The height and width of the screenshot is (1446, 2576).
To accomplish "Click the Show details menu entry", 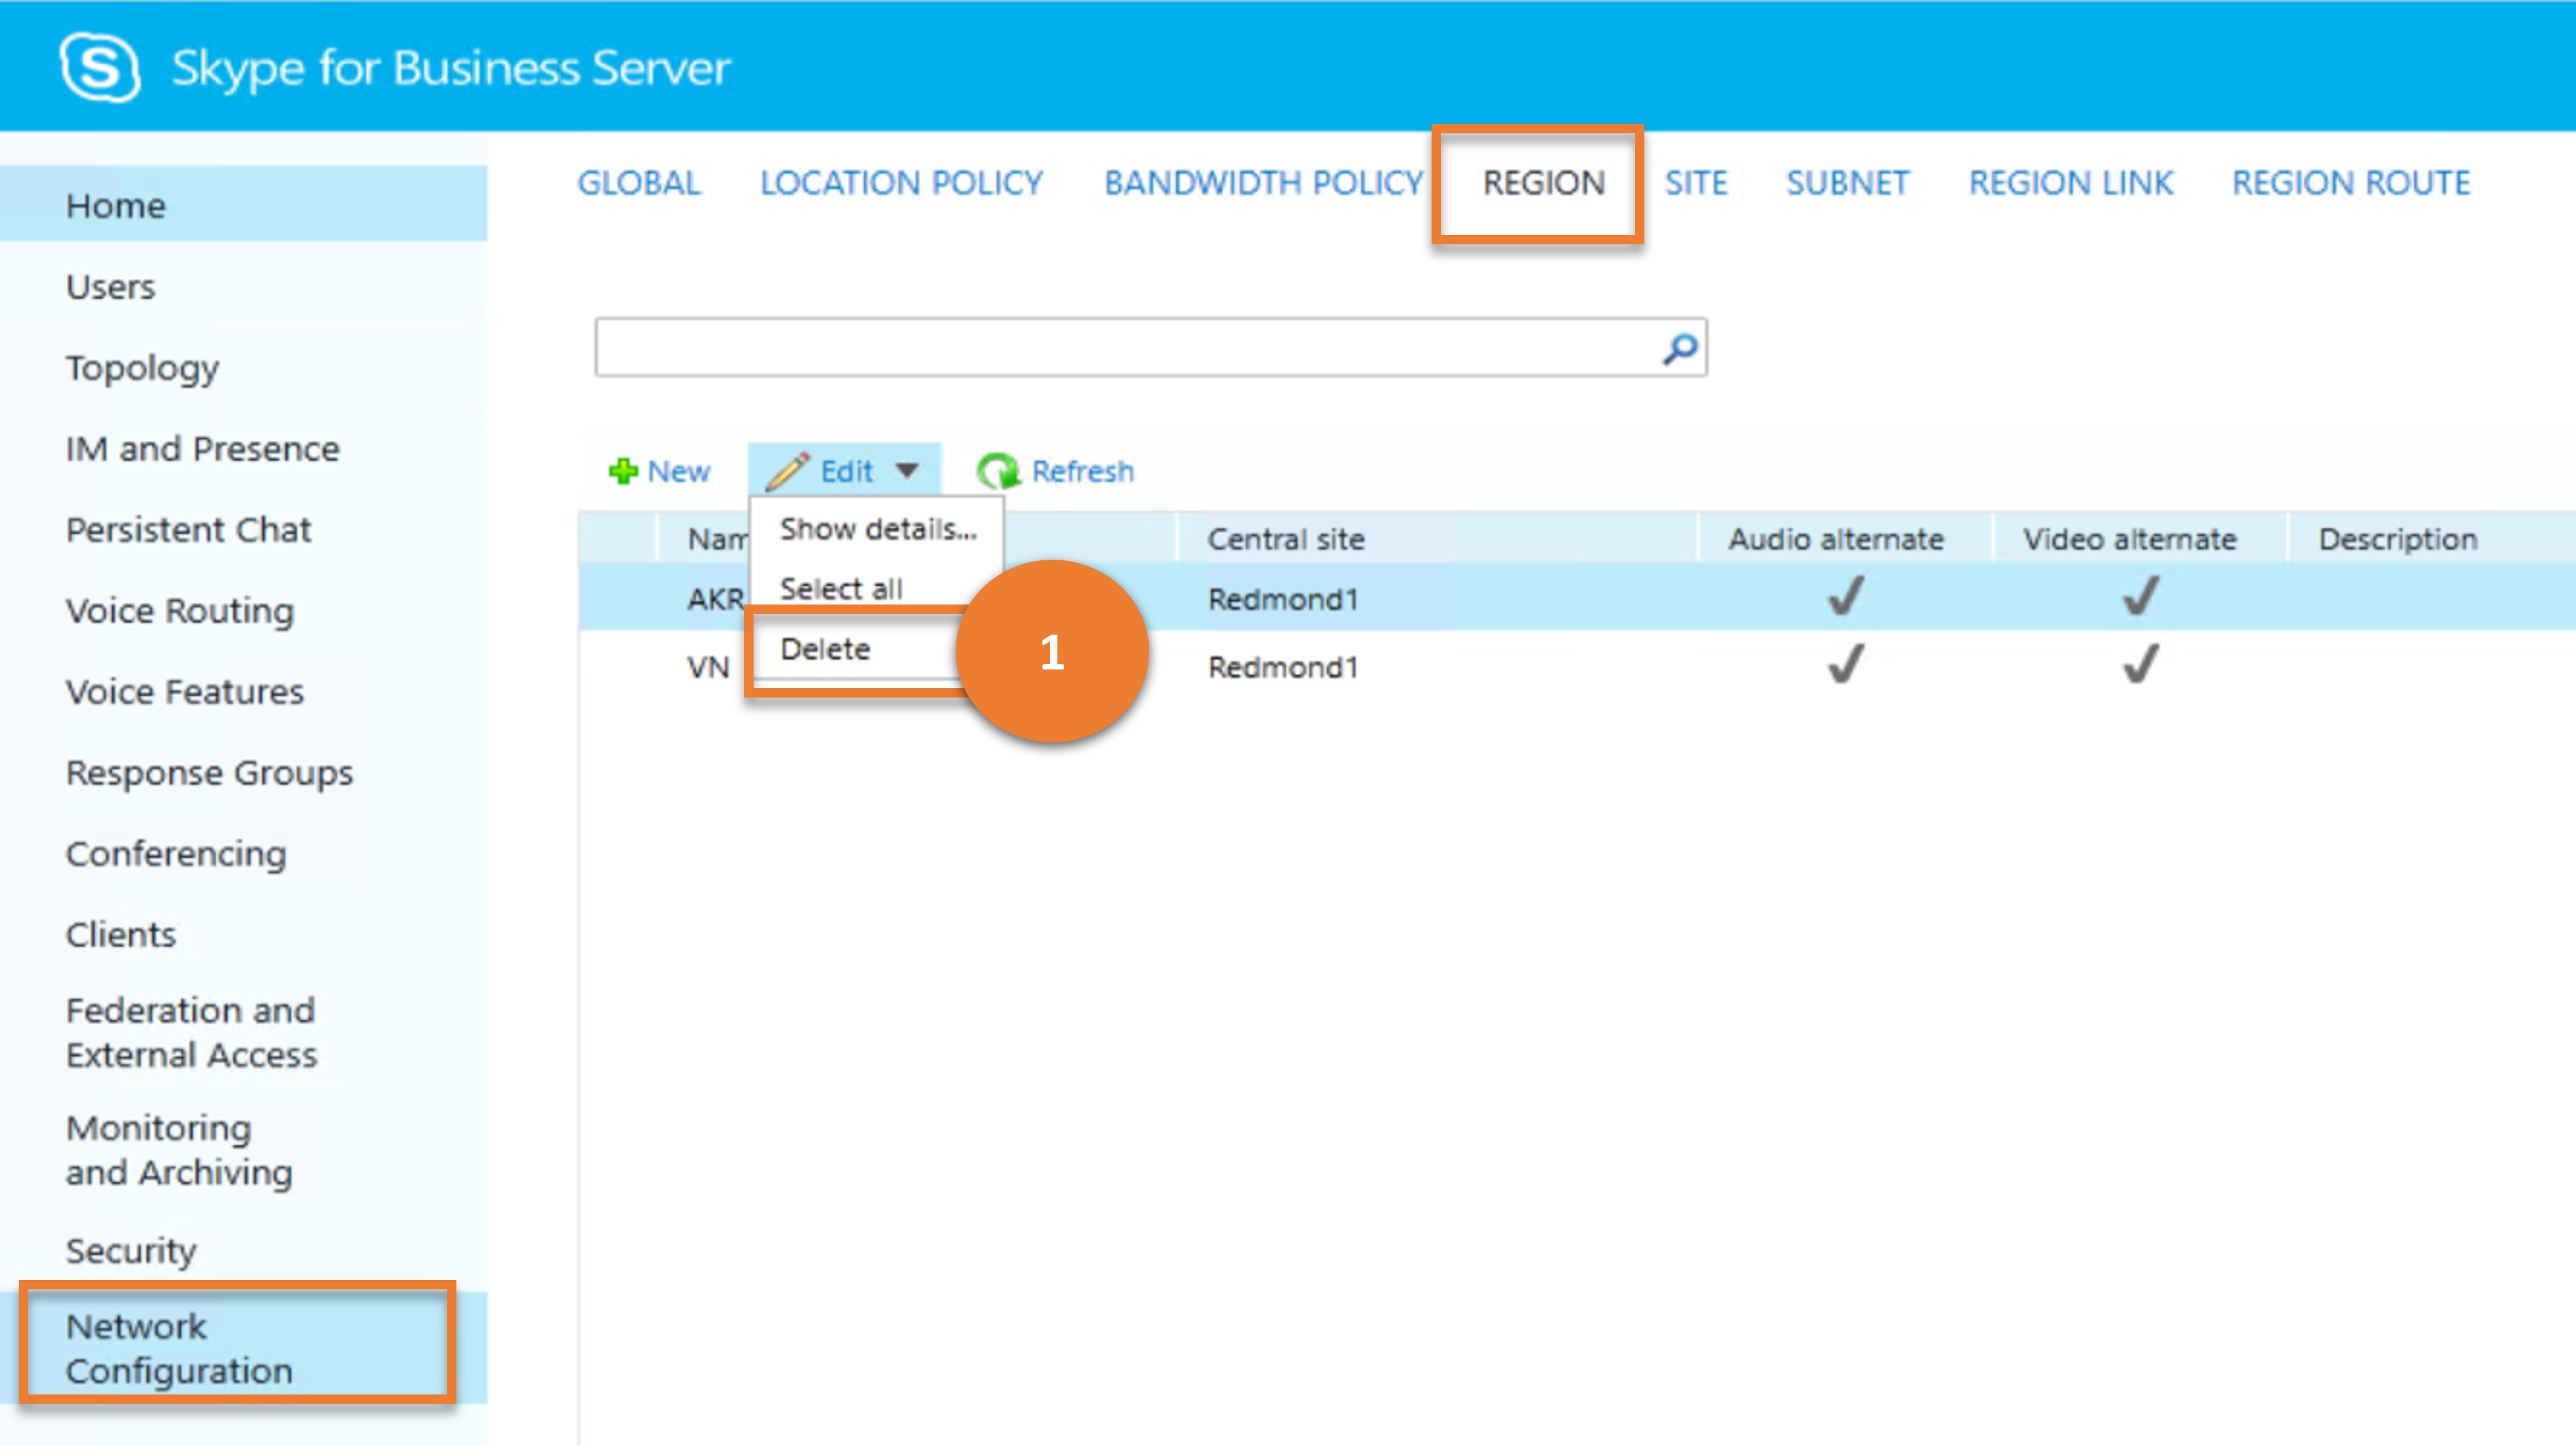I will [876, 528].
